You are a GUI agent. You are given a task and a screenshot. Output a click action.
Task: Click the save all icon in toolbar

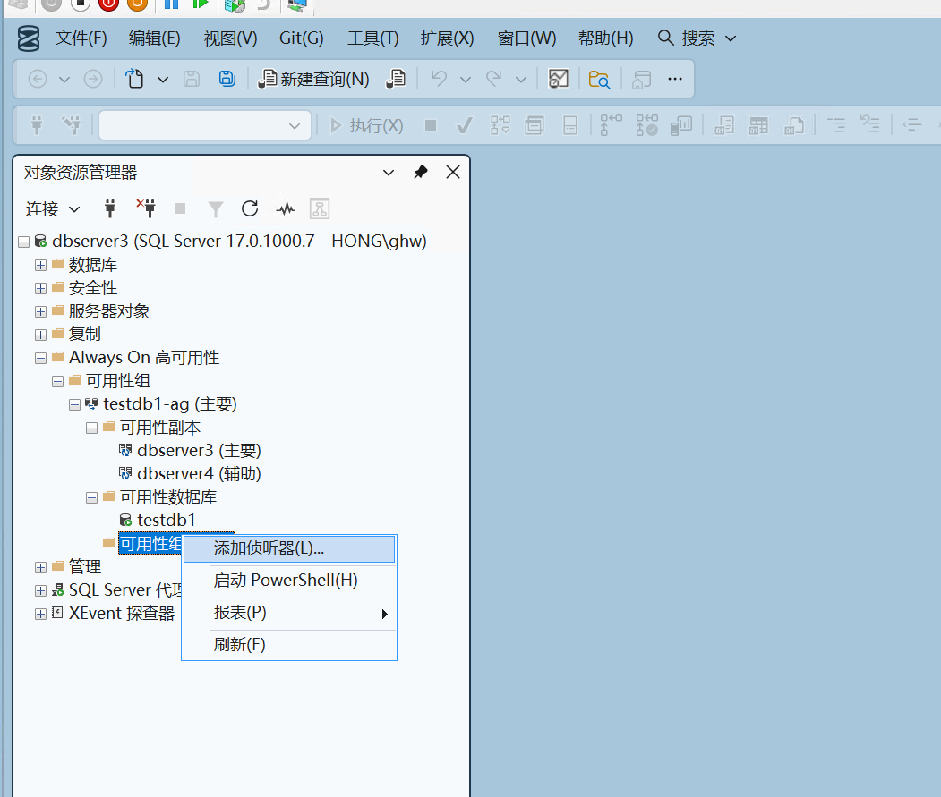tap(227, 79)
